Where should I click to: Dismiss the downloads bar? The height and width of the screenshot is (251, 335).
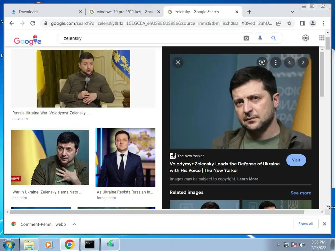324,224
